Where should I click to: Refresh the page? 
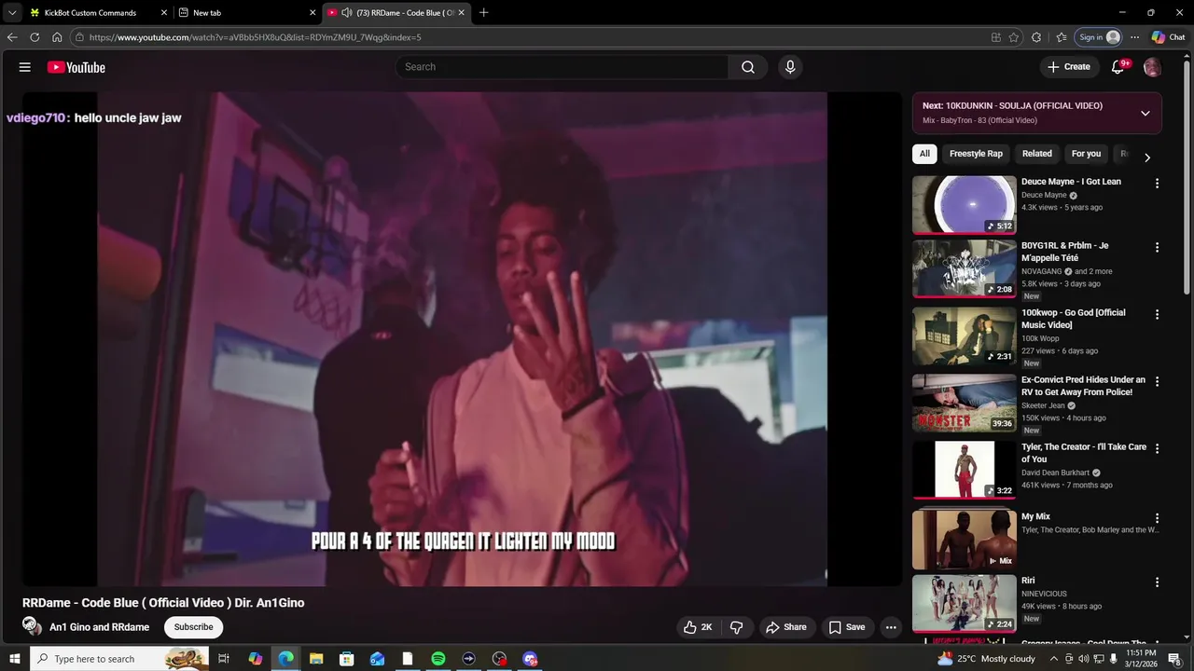click(35, 37)
